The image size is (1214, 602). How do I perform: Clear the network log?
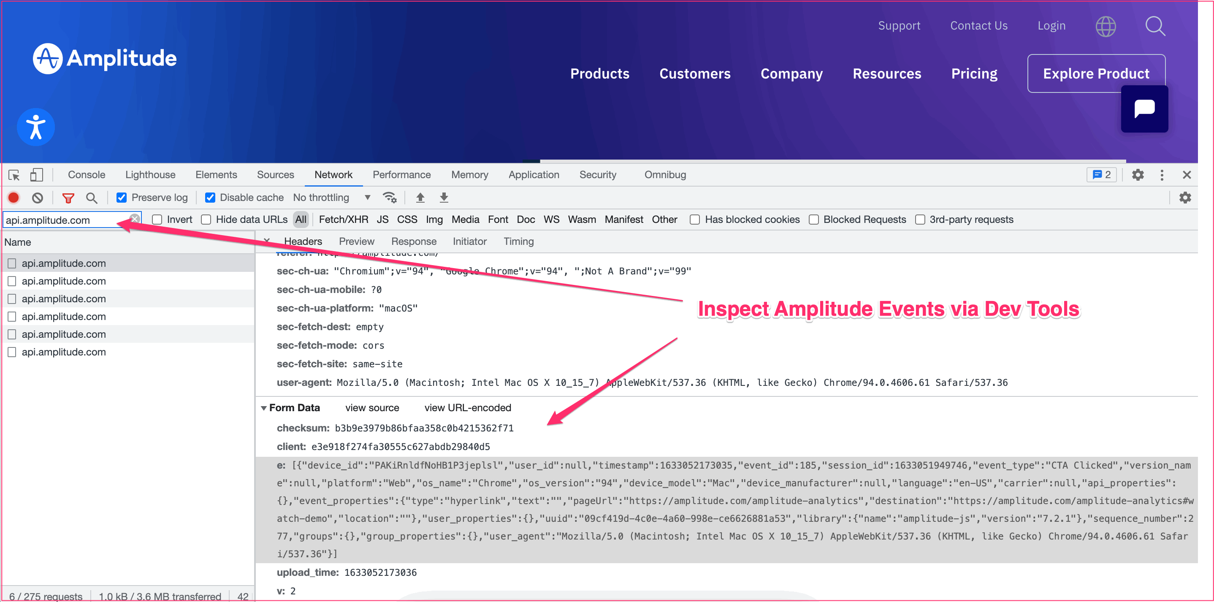click(37, 198)
